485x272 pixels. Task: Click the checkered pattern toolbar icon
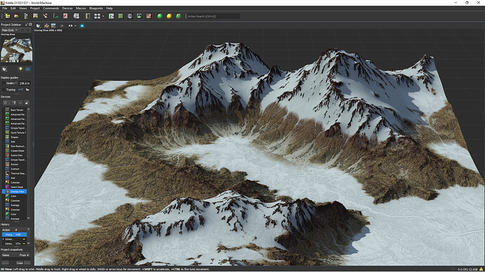pyautogui.click(x=76, y=16)
